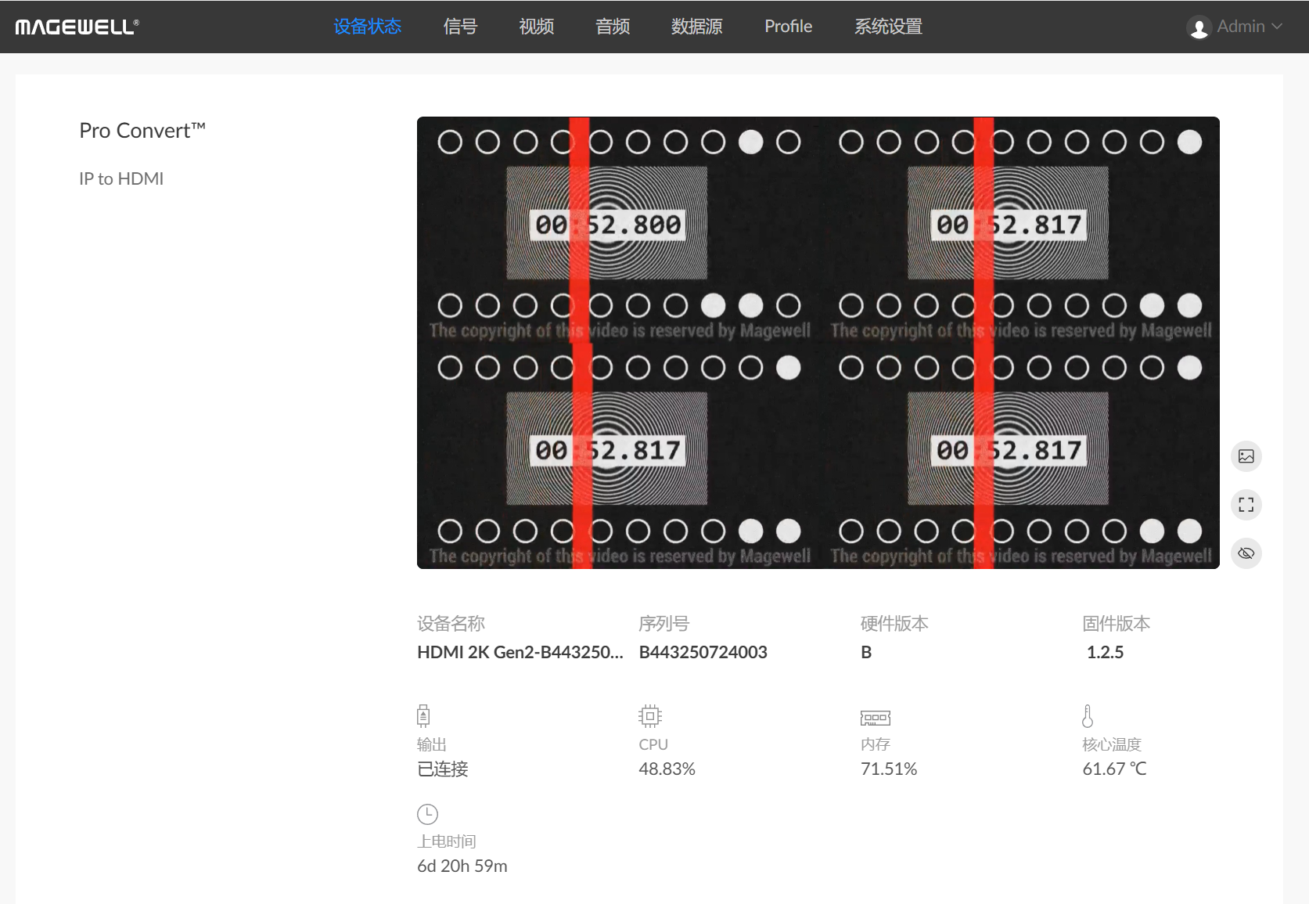
Task: Open 系统设置 from the navigation bar
Action: (888, 27)
